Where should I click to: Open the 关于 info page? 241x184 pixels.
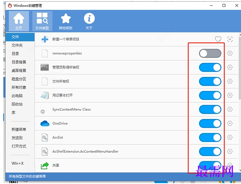pos(89,21)
